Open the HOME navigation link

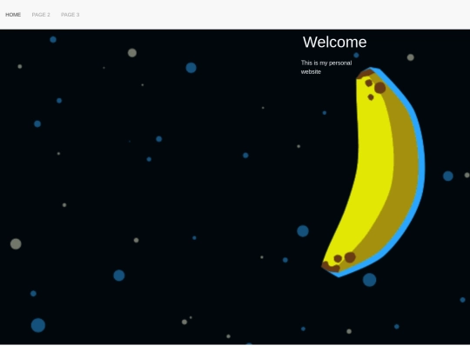(13, 15)
